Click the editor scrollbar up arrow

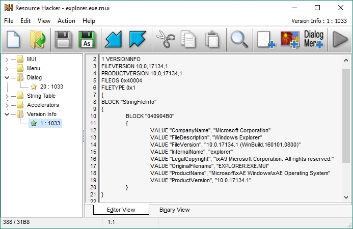[x=346, y=60]
